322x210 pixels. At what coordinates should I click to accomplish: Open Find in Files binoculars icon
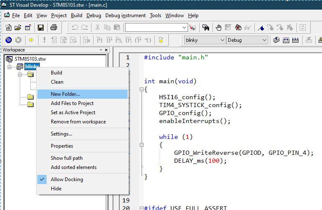pos(206,28)
